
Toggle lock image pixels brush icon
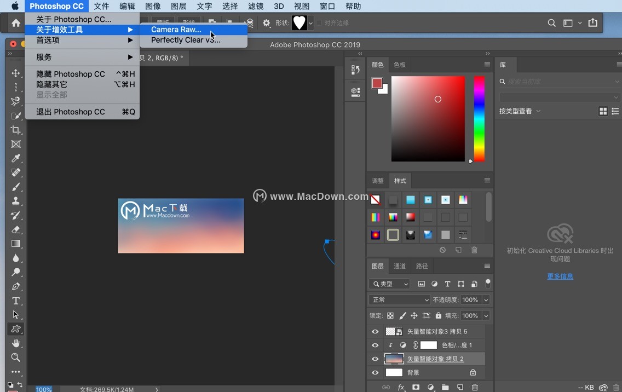coord(402,316)
